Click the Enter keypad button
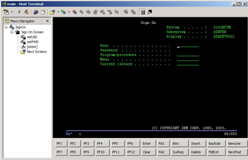Screen dimensions: 248x160 pos(149,144)
